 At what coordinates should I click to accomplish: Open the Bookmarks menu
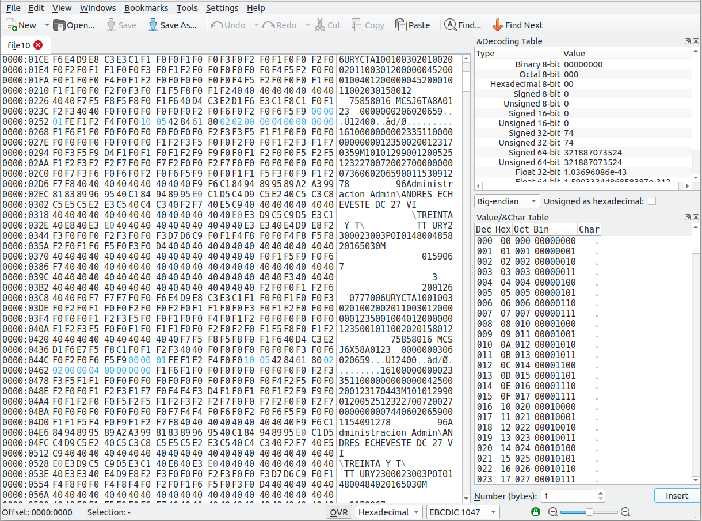tap(146, 8)
